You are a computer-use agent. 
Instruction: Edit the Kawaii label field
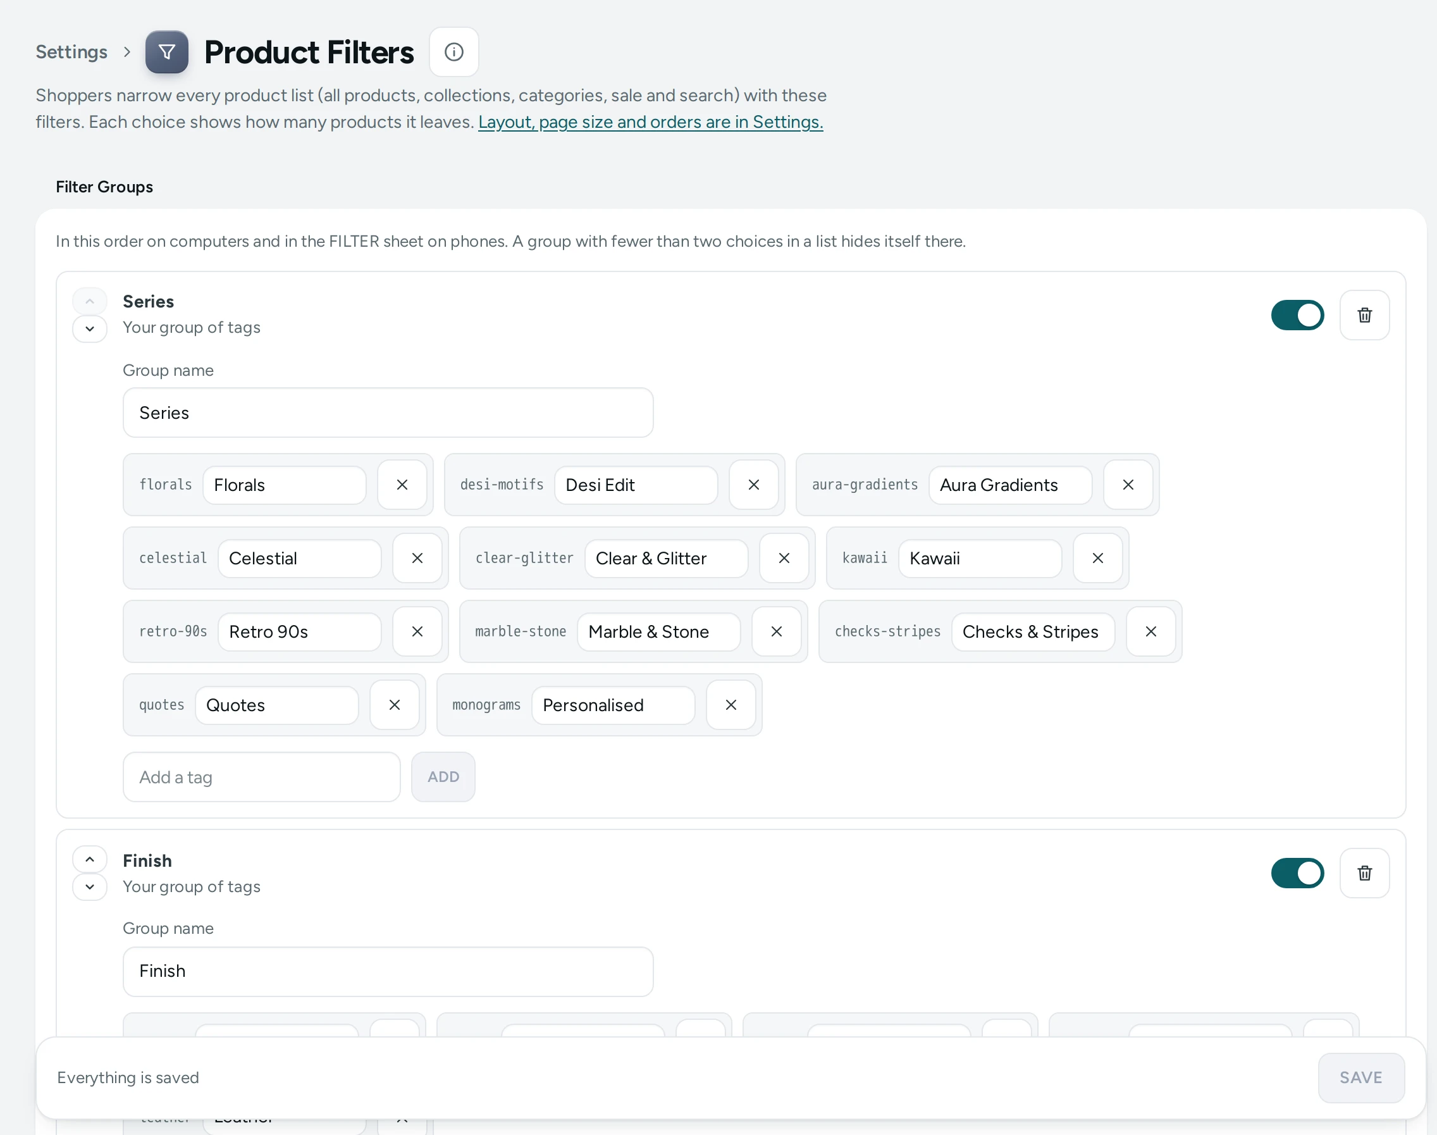pos(980,558)
